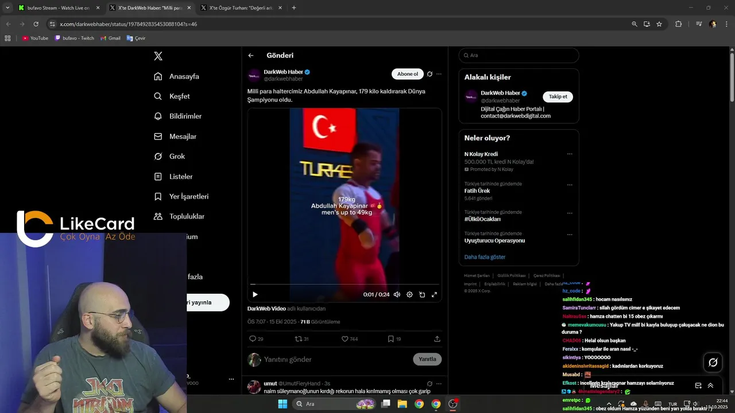Like the post with 744 likes
Image resolution: width=735 pixels, height=413 pixels.
[x=350, y=339]
